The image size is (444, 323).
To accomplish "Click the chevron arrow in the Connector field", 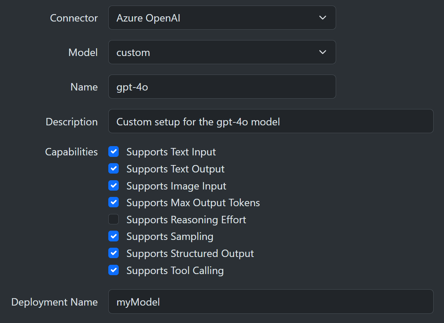I will (323, 18).
